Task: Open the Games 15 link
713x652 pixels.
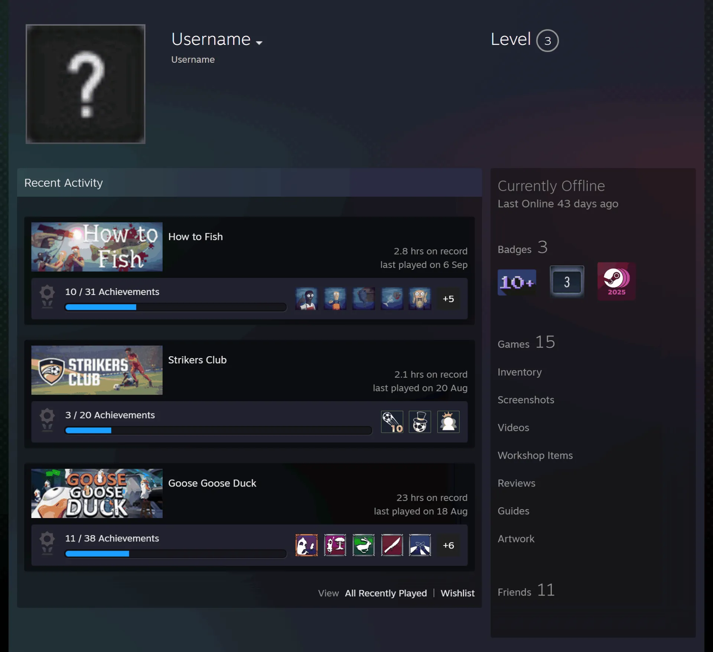Action: pos(526,342)
